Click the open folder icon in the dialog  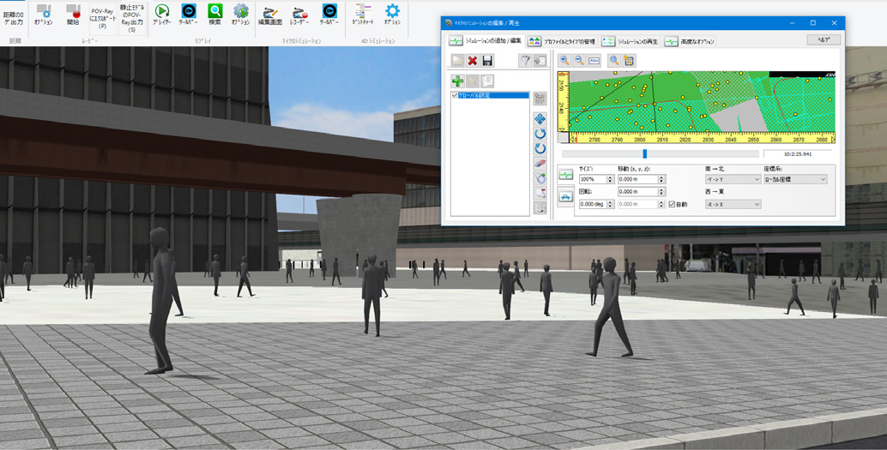click(457, 61)
